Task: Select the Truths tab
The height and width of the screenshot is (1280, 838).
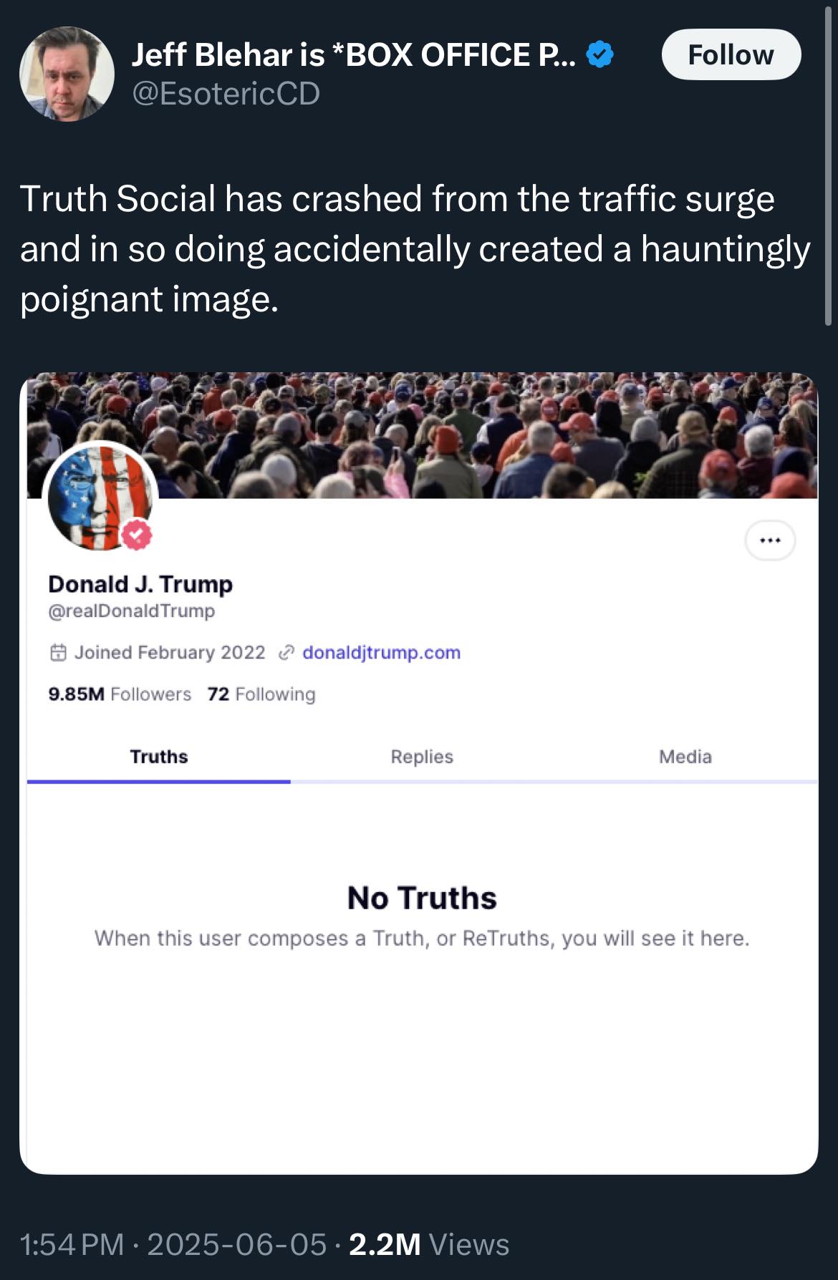Action: pos(159,757)
